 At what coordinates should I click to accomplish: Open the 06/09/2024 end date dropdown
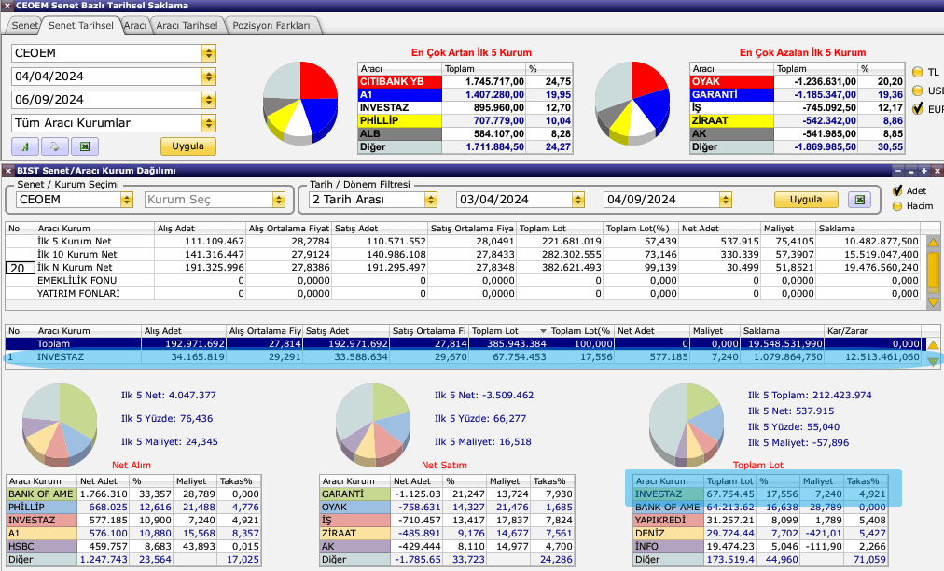209,100
